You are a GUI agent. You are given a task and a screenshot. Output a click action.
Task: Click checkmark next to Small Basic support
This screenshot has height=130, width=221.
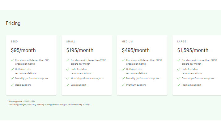[68, 85]
